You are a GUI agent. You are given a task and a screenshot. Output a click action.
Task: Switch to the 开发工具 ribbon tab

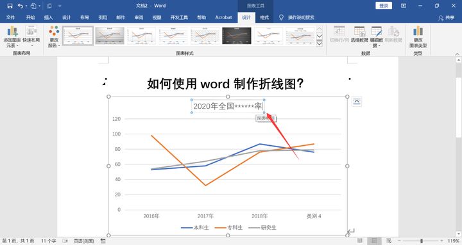[x=179, y=17]
